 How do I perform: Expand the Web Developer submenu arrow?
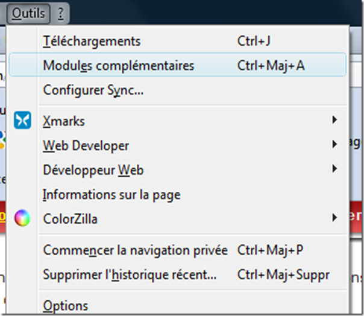click(x=334, y=145)
